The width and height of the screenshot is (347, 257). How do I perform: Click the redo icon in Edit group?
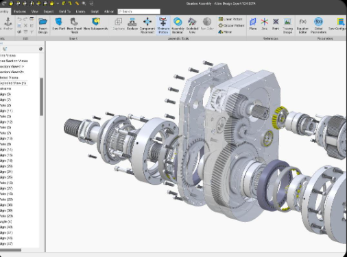[25, 19]
